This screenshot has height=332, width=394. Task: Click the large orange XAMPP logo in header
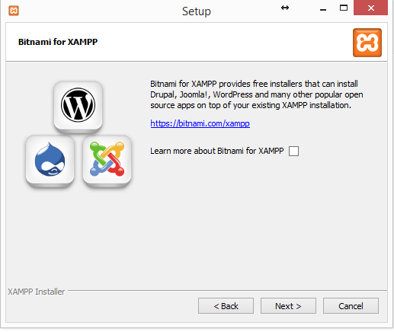coord(367,43)
